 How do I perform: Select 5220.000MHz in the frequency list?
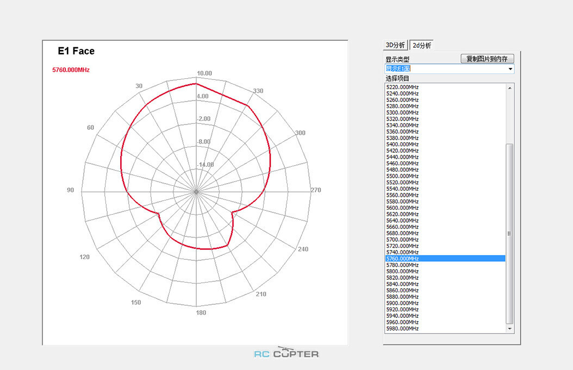pyautogui.click(x=445, y=87)
